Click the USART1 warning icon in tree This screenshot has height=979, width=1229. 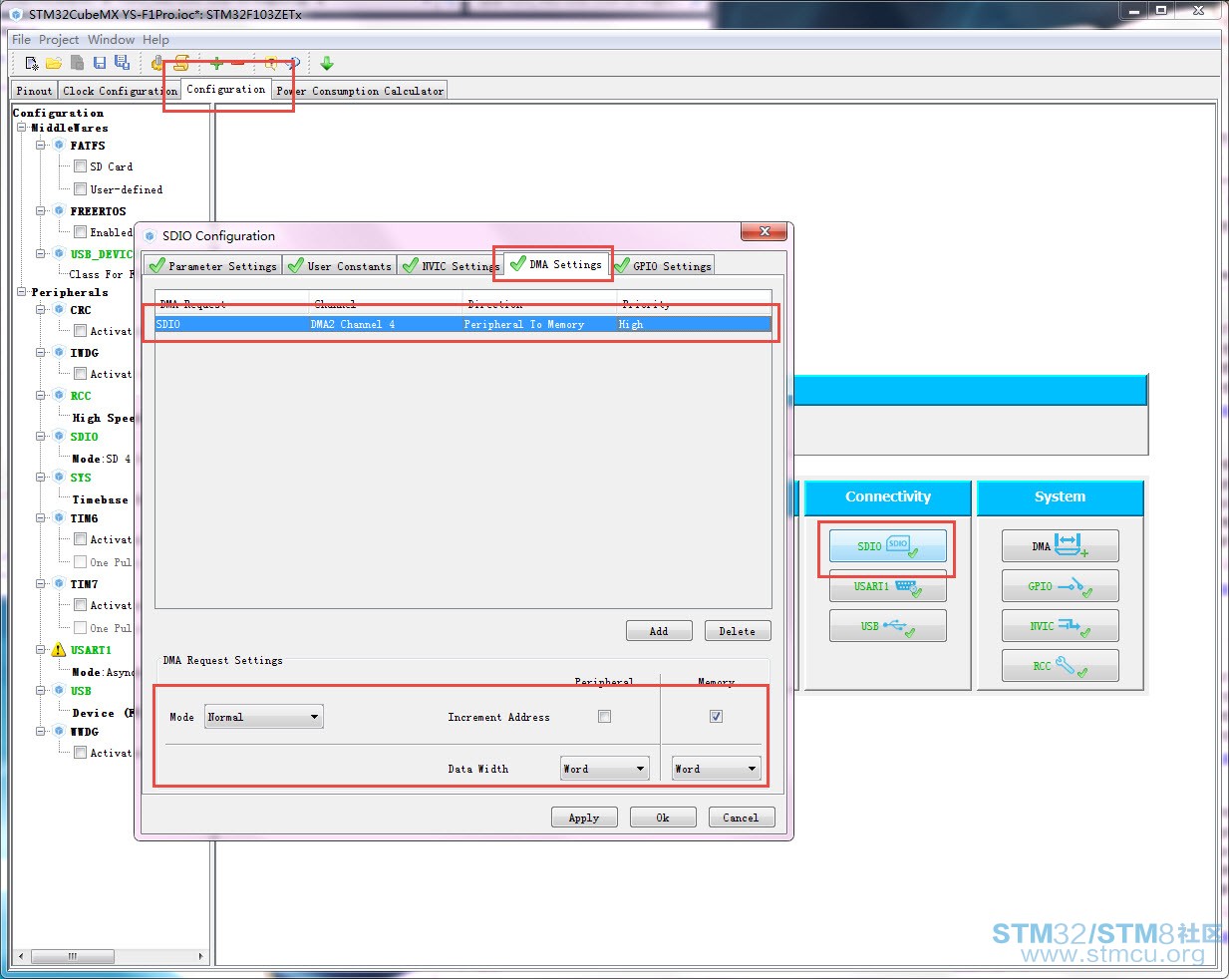tap(59, 650)
